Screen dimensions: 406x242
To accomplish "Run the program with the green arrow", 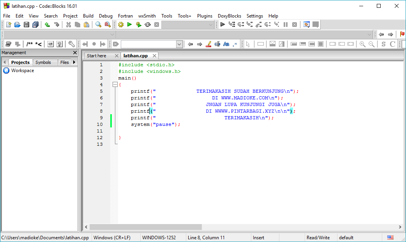I will pyautogui.click(x=130, y=24).
